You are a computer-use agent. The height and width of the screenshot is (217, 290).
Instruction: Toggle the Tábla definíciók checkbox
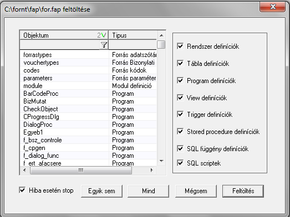tap(180, 63)
